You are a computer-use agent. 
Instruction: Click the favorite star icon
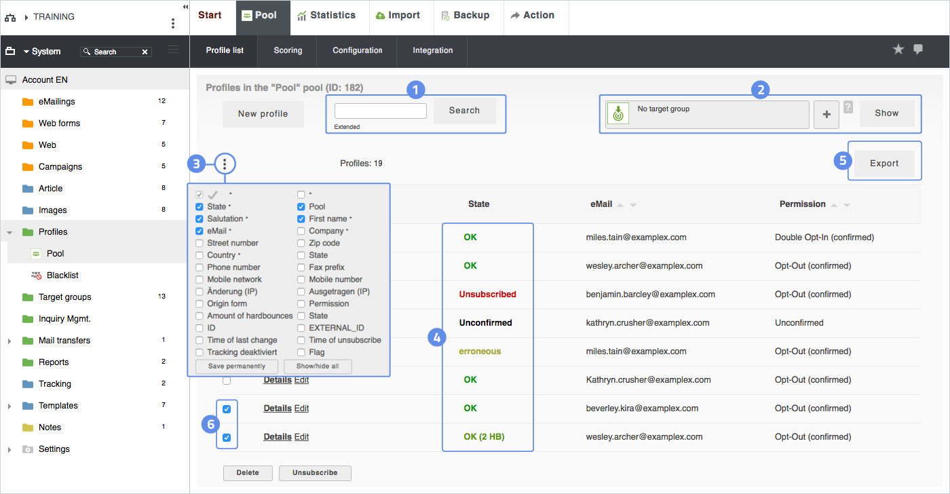click(898, 50)
